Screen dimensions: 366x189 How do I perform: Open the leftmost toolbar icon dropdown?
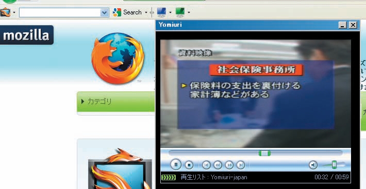(14, 12)
